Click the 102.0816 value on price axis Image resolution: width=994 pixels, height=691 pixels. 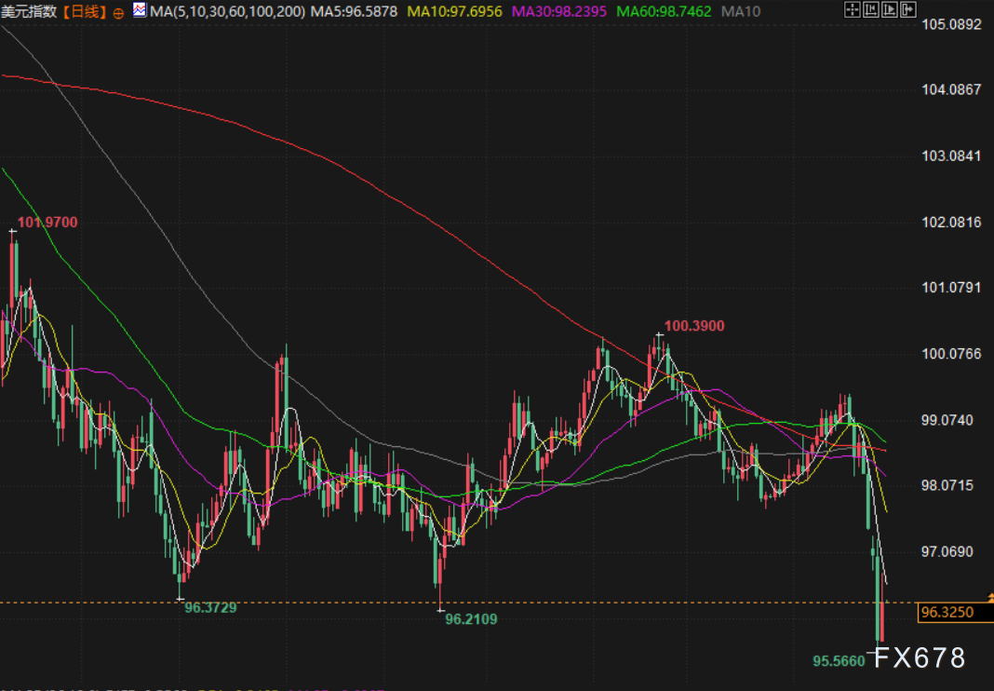(x=951, y=222)
